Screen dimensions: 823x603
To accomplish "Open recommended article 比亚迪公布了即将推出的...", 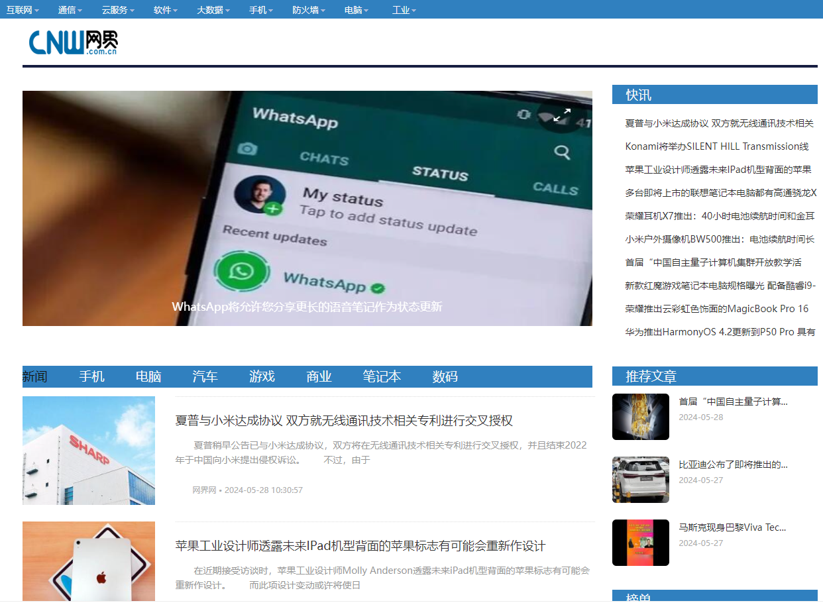I will [x=733, y=465].
